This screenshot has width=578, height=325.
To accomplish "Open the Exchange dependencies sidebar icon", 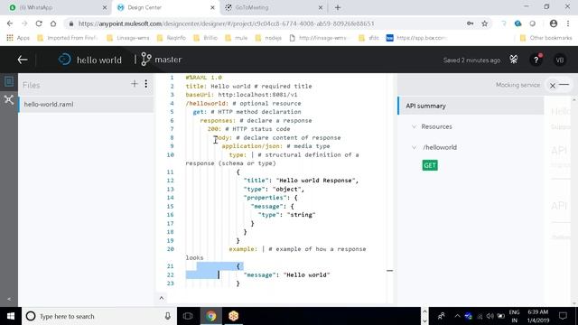I will pos(9,99).
